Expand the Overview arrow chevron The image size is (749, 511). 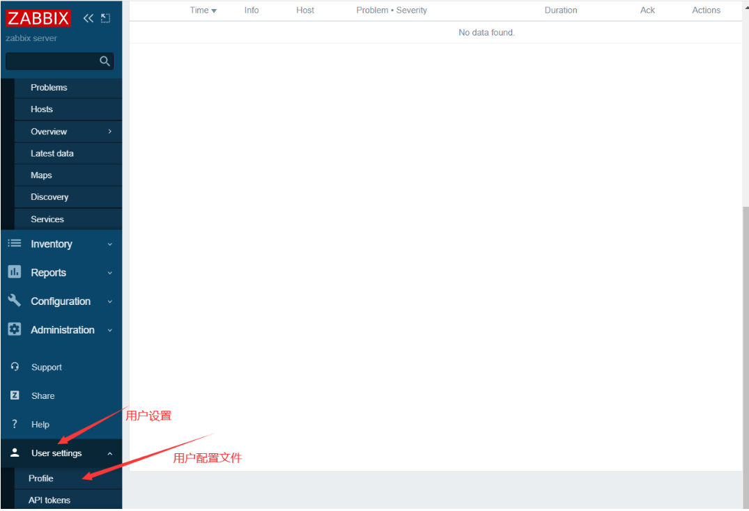110,131
